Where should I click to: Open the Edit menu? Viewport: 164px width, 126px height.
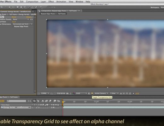pos(22,2)
